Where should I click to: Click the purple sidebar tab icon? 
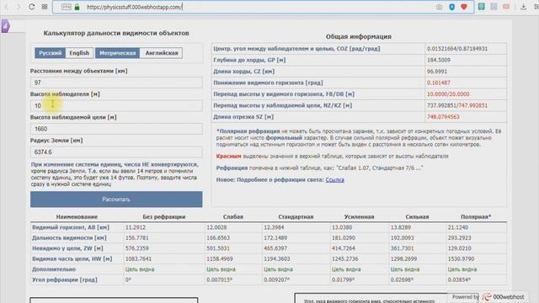[x=6, y=26]
